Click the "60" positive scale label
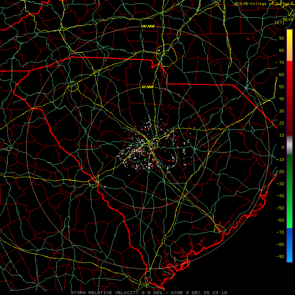The width and height of the screenshot is (295, 295). click(282, 74)
